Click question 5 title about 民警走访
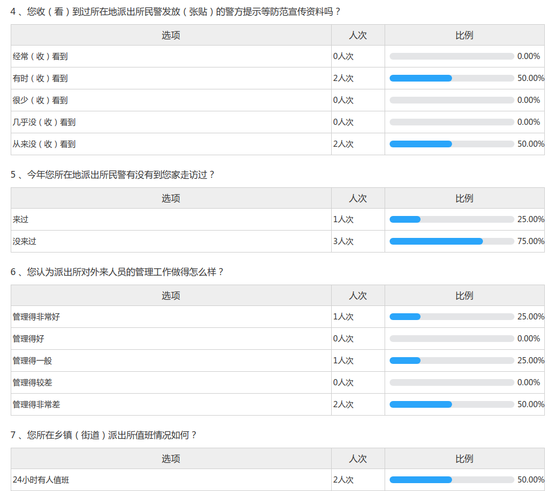 coord(112,174)
